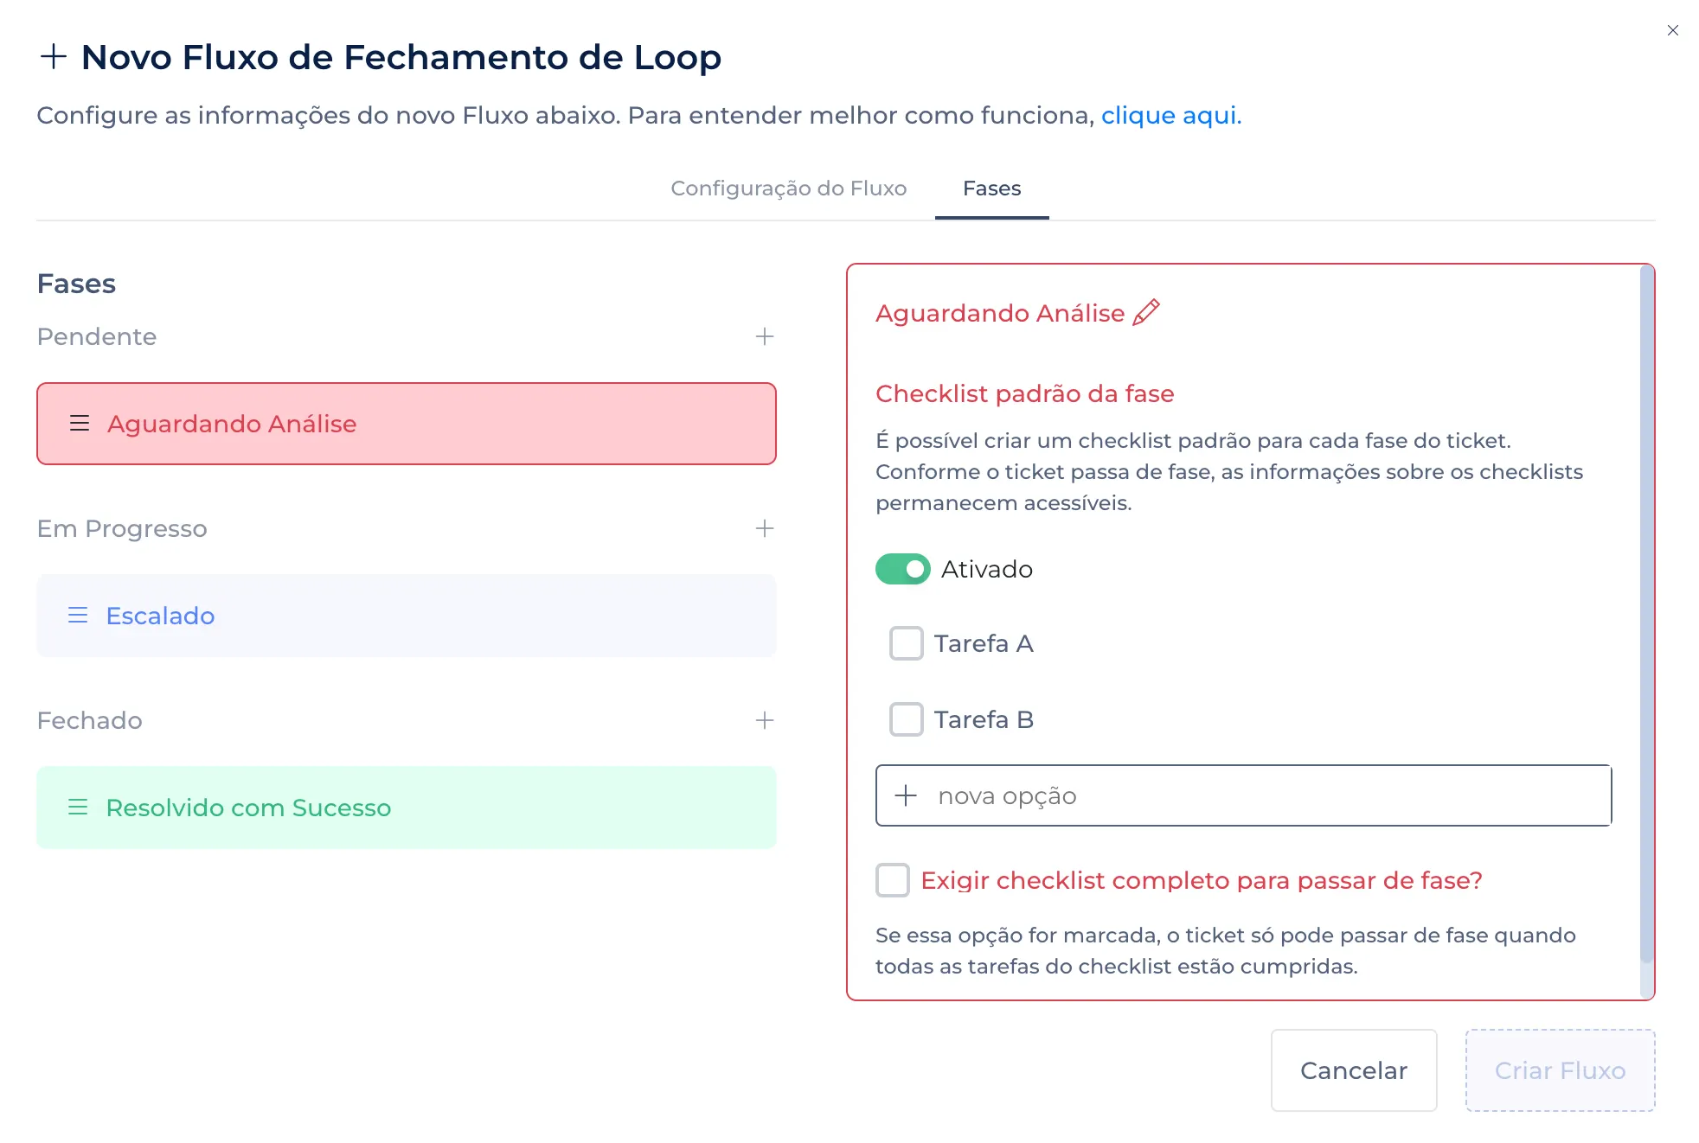
Task: Select the Escalado phase item
Action: point(407,616)
